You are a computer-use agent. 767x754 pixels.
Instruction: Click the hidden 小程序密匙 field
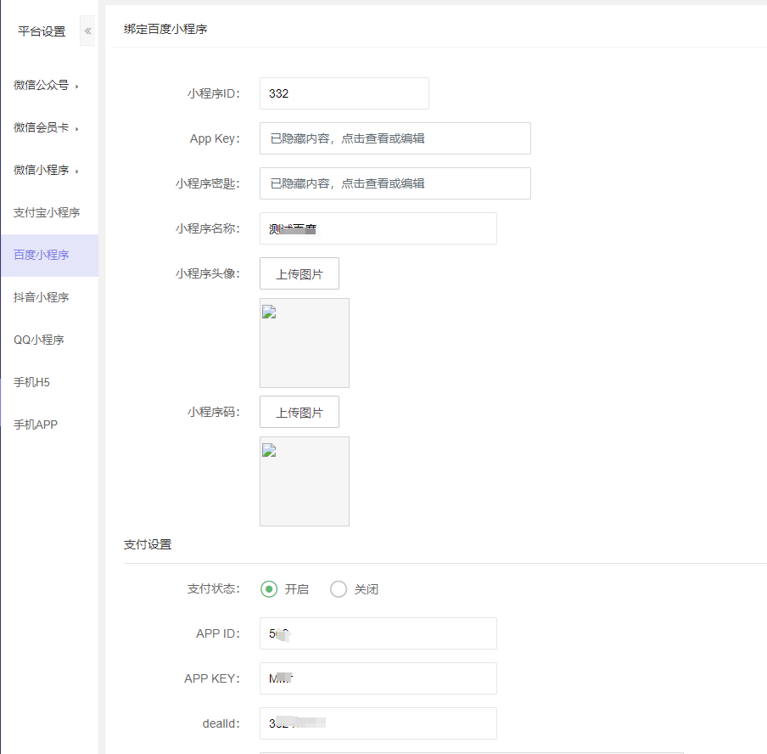(395, 183)
